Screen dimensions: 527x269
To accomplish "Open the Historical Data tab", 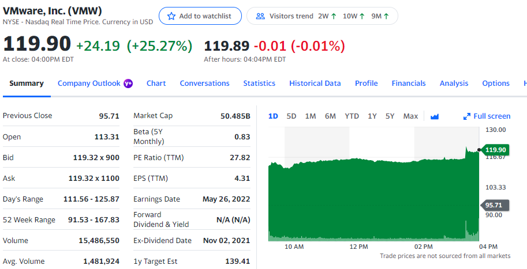I will 315,84.
